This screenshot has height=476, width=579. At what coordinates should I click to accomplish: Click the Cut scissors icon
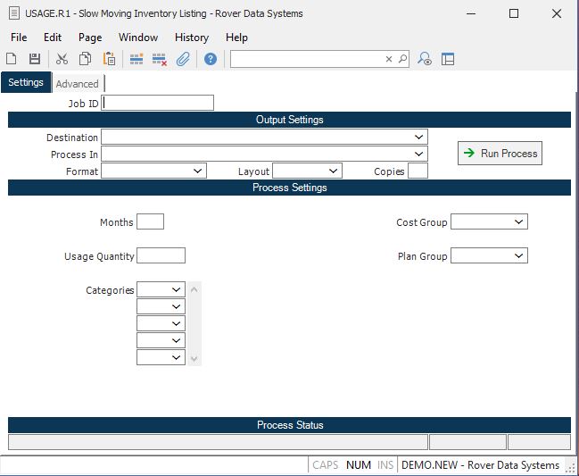point(62,59)
